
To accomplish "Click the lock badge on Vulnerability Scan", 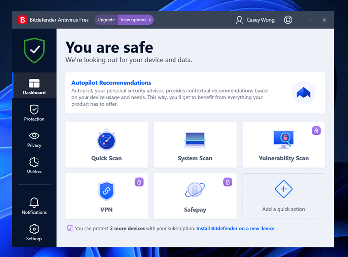I will click(x=316, y=131).
